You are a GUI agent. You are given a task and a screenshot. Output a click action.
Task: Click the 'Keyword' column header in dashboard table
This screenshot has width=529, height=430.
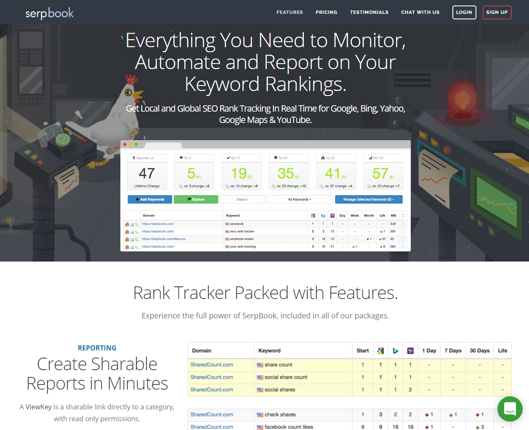point(233,216)
